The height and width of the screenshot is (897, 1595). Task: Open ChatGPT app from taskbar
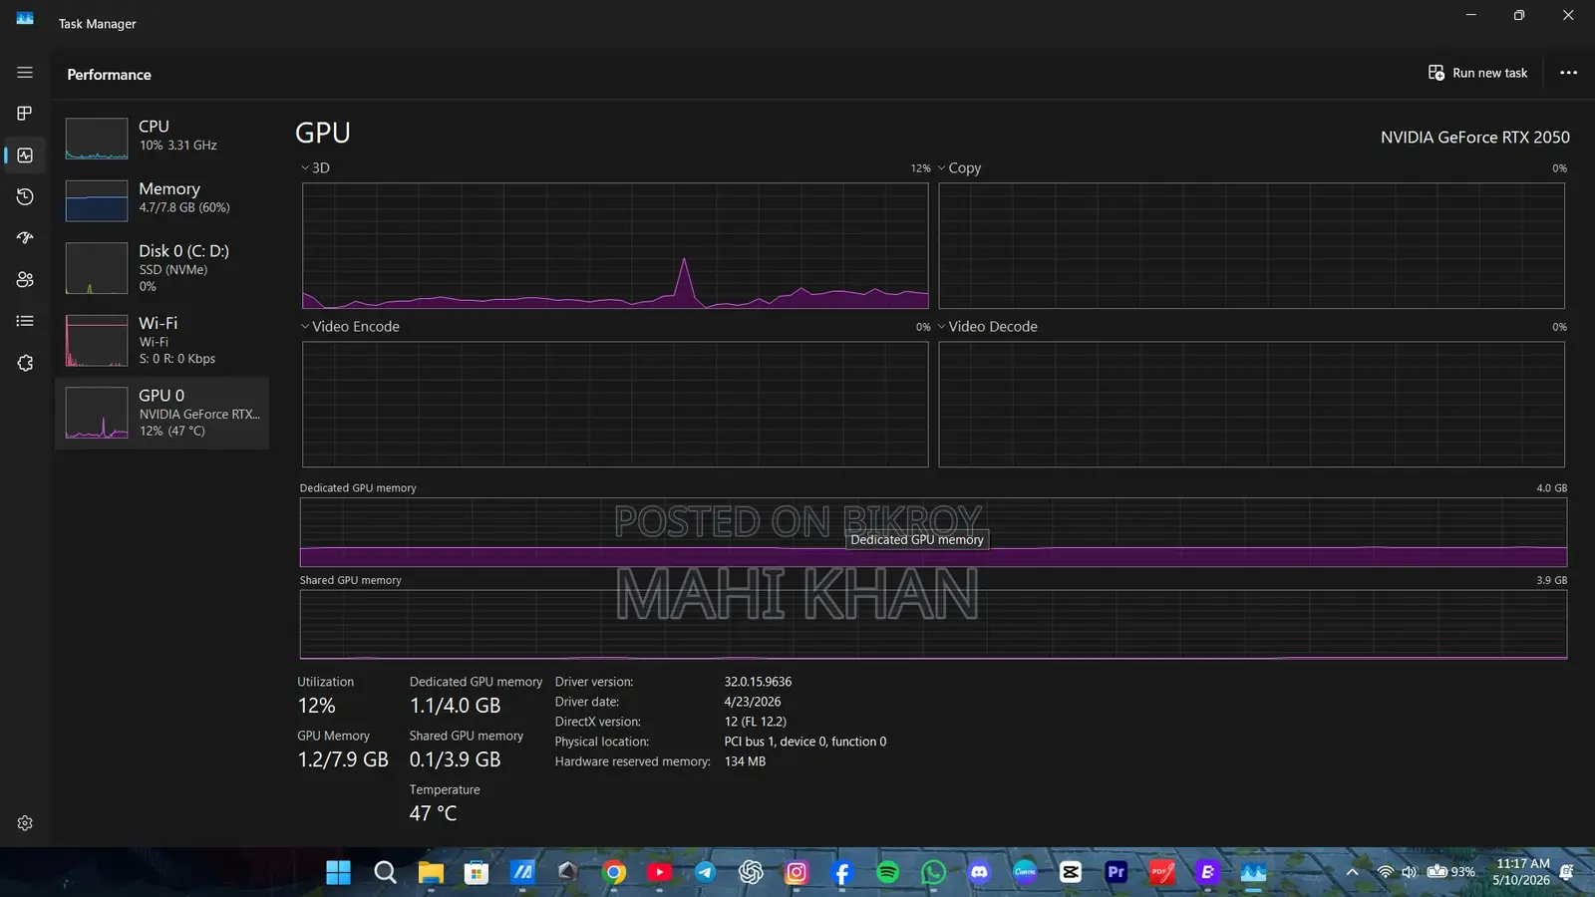(x=751, y=872)
